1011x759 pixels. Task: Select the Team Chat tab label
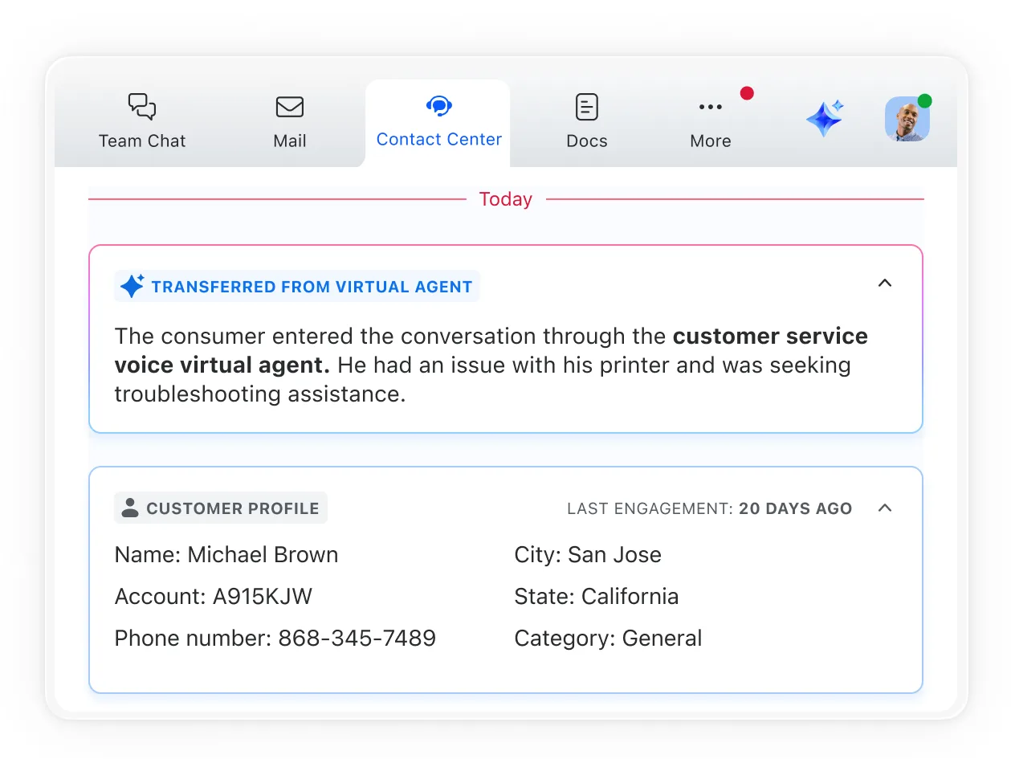pyautogui.click(x=141, y=141)
